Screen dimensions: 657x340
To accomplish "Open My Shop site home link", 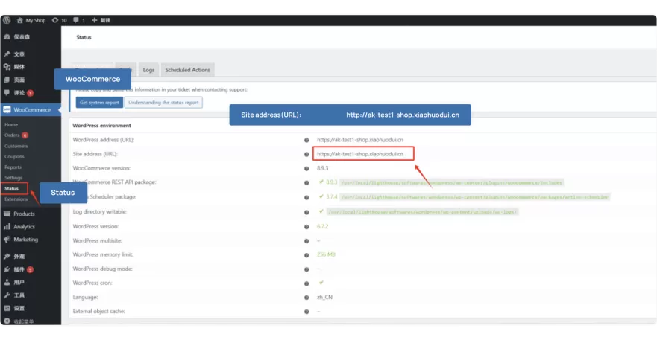I will 31,20.
